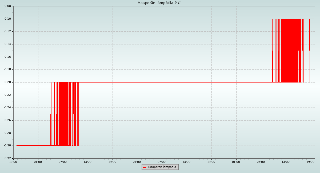Click the -0.16 y-axis tick label
This screenshot has height=173, width=320.
pyautogui.click(x=7, y=57)
